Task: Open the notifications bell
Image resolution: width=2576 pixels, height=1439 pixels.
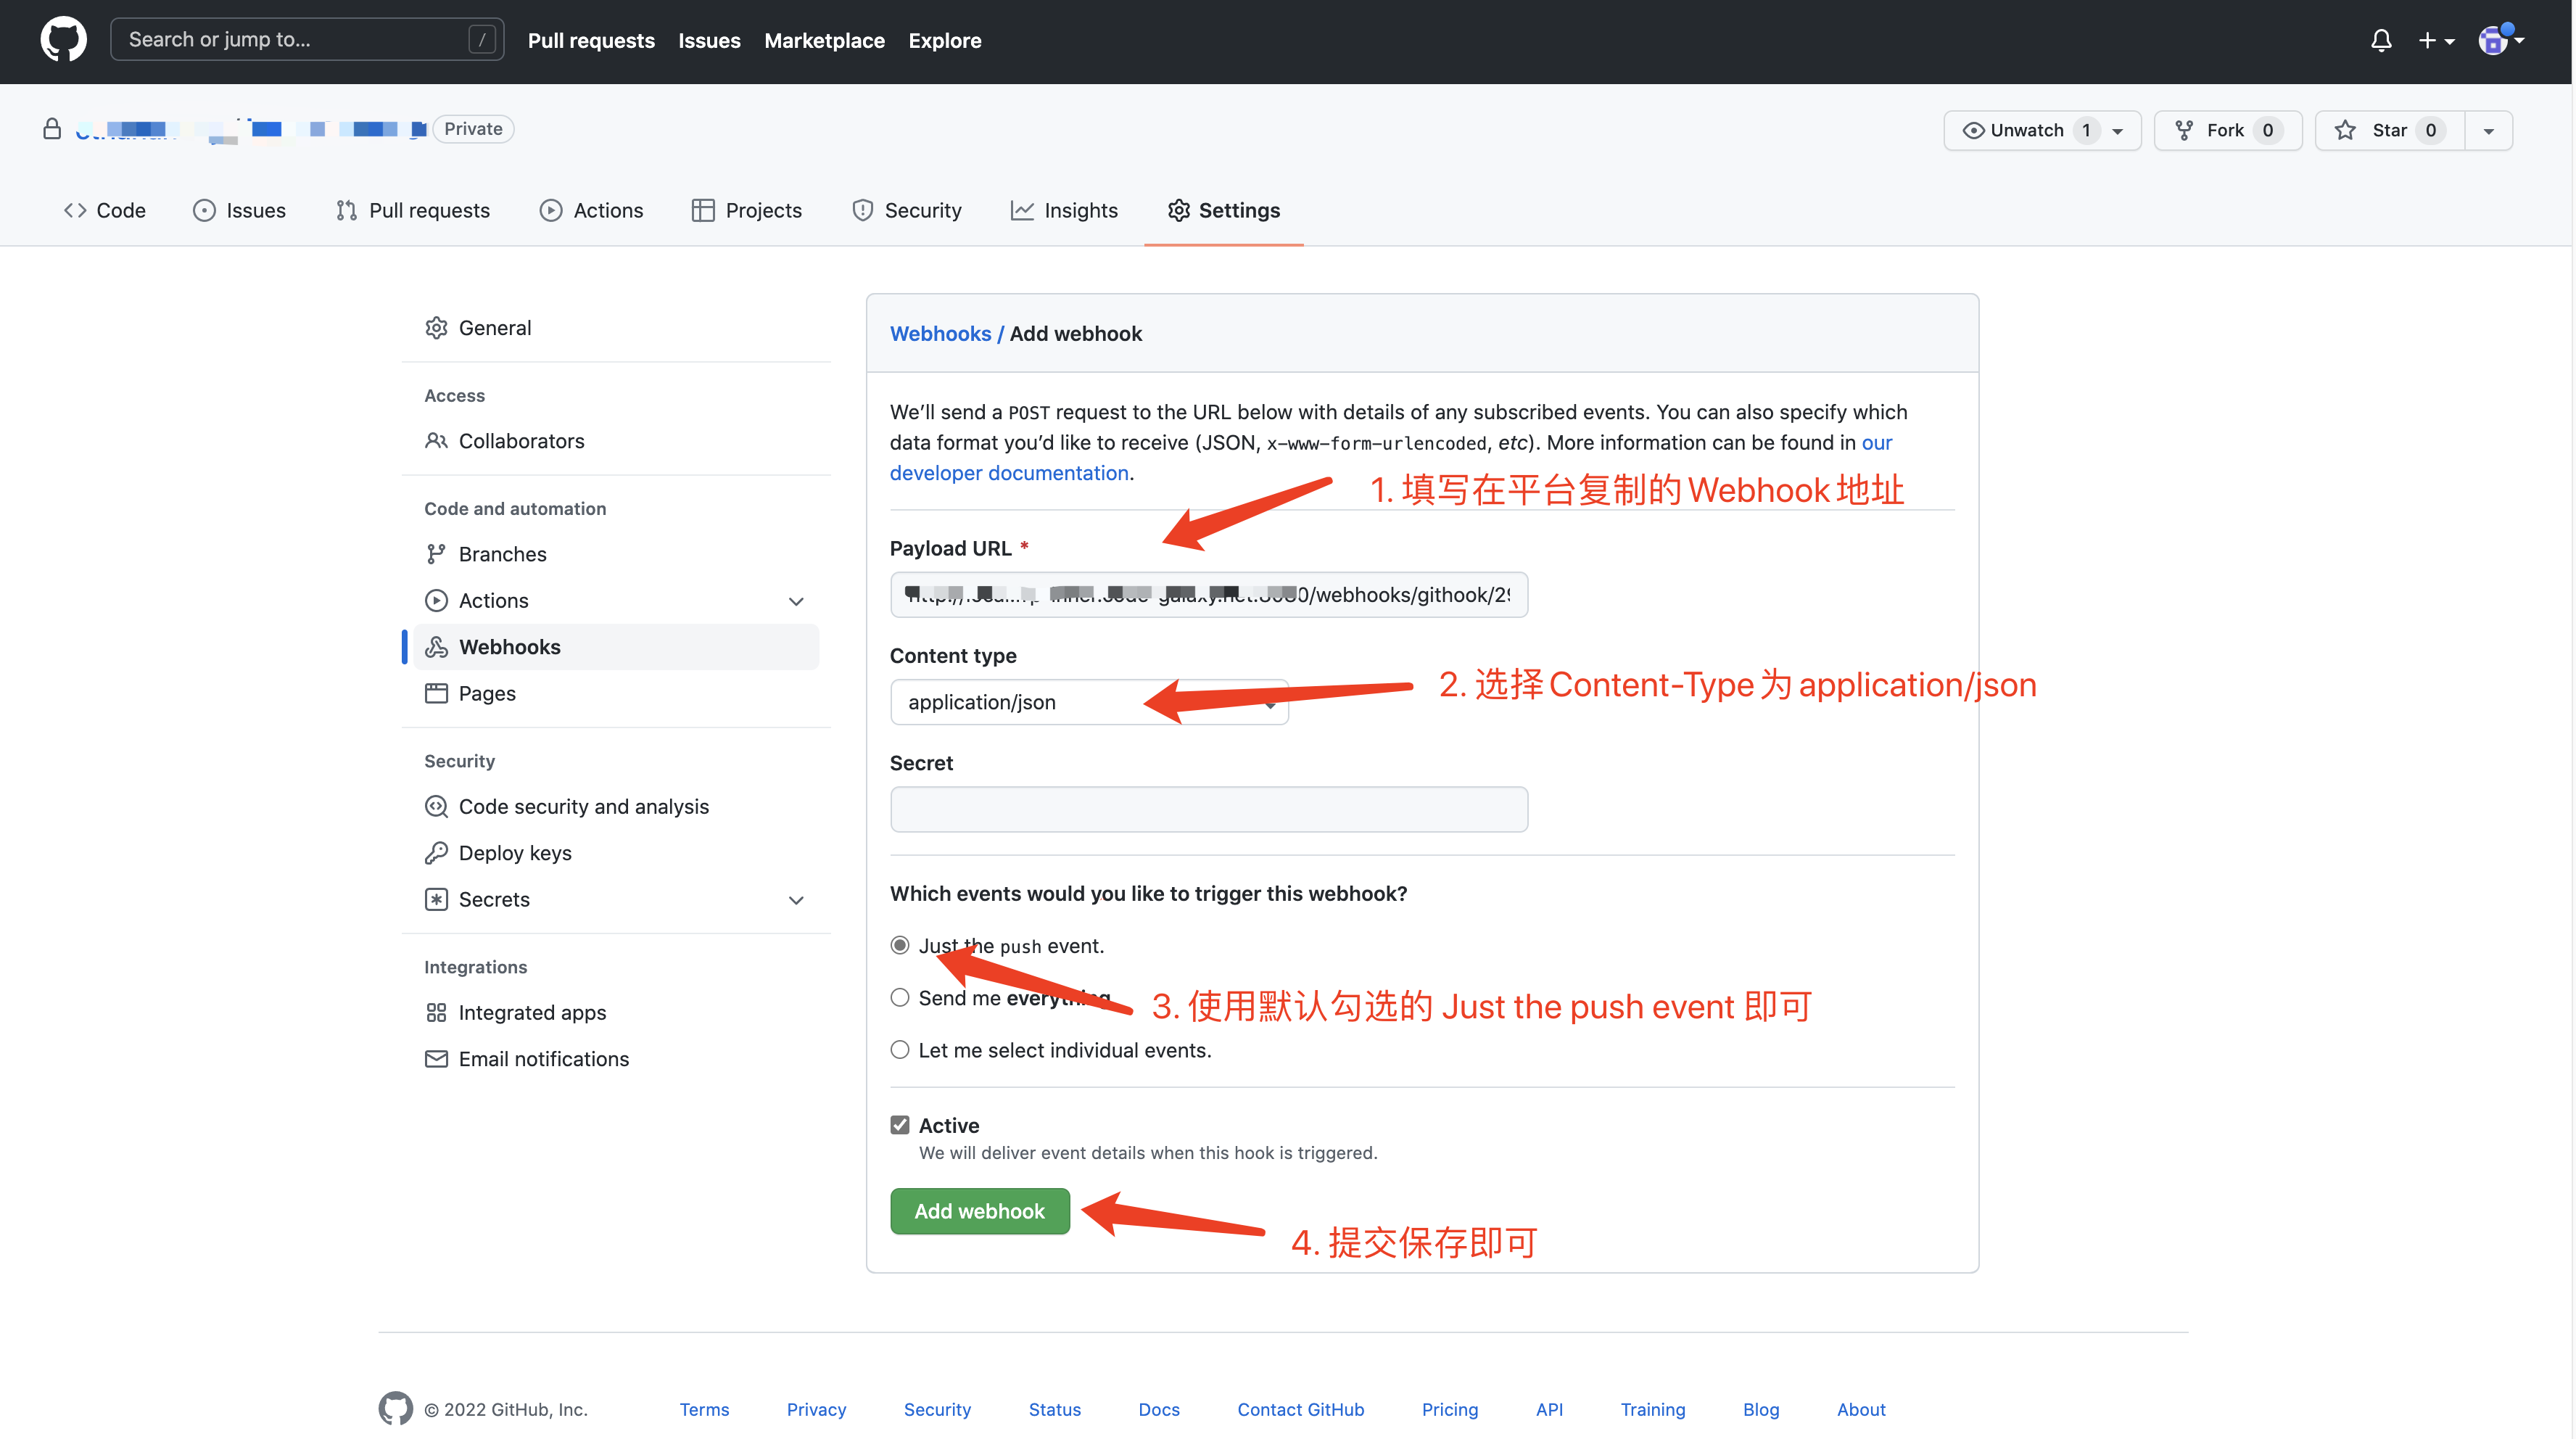Action: coord(2381,40)
